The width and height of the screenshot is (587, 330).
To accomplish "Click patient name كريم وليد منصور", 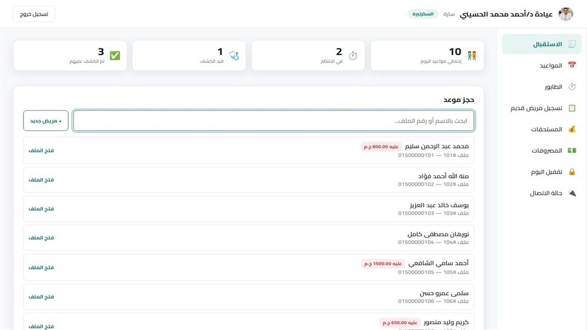I will coord(446,322).
